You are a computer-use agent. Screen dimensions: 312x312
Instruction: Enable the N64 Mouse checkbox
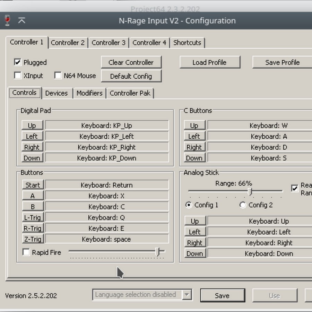click(x=58, y=76)
